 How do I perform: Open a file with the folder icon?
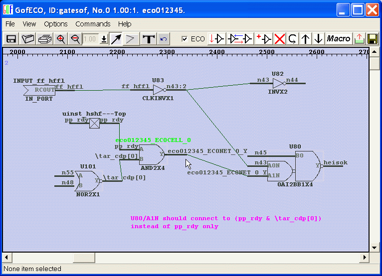coord(28,39)
